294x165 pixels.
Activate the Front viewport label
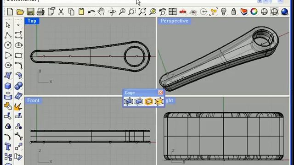click(x=33, y=100)
